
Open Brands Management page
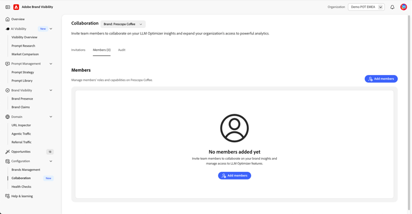point(26,170)
